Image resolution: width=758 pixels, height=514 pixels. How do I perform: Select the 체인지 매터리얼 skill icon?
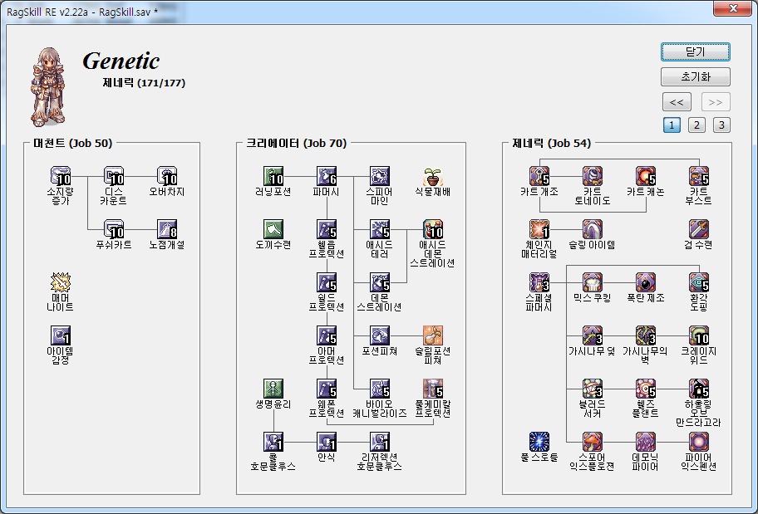(x=539, y=229)
